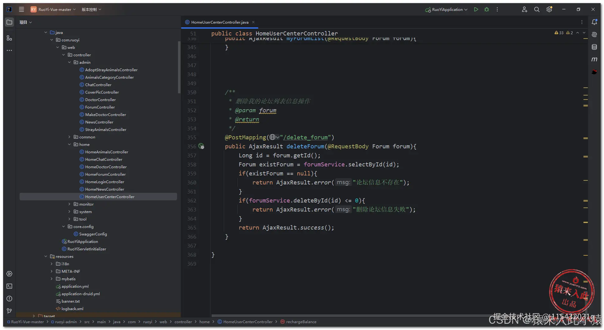Screen dimensions: 604x330
Task: Run RuoYiApplication with the green play icon
Action: click(x=476, y=10)
